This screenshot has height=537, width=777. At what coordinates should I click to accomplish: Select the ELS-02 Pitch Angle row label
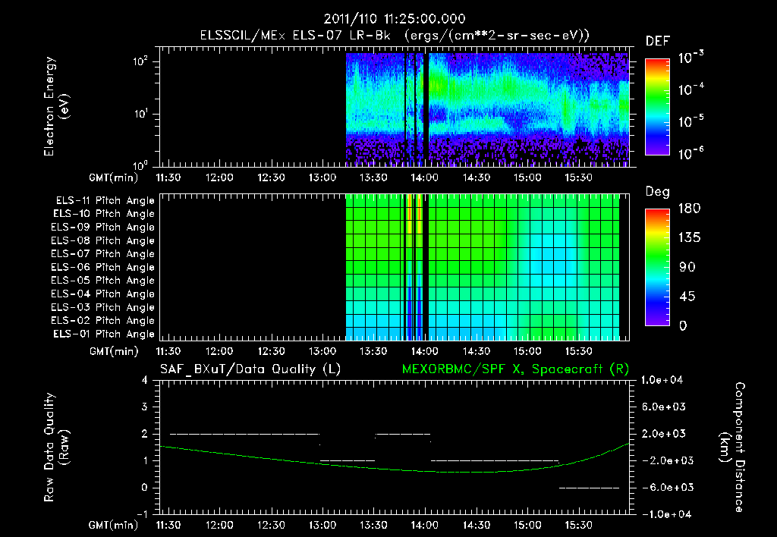103,321
